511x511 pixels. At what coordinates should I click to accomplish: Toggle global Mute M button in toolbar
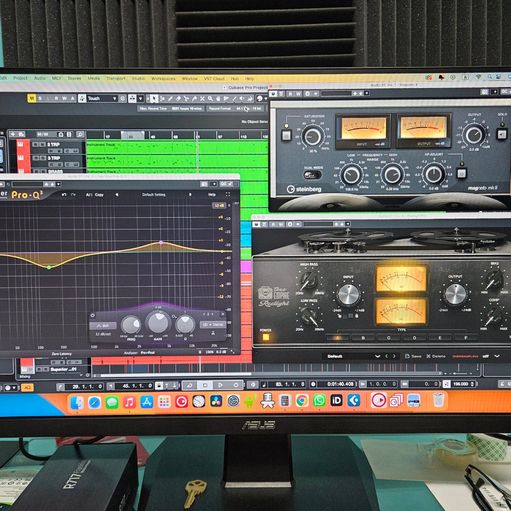(32, 98)
